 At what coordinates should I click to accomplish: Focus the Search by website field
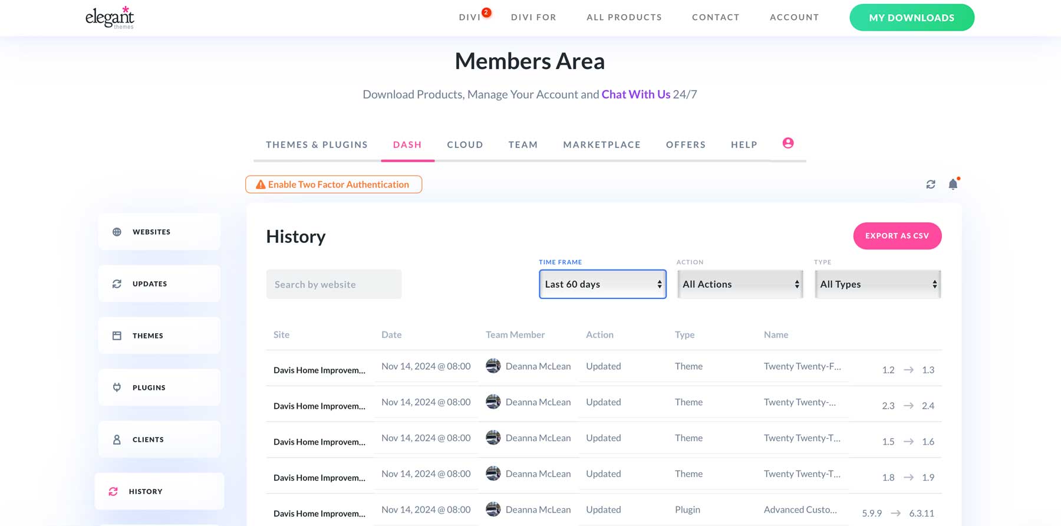coord(334,284)
